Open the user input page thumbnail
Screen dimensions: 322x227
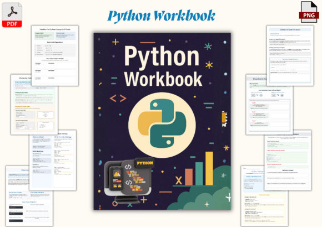290,55
